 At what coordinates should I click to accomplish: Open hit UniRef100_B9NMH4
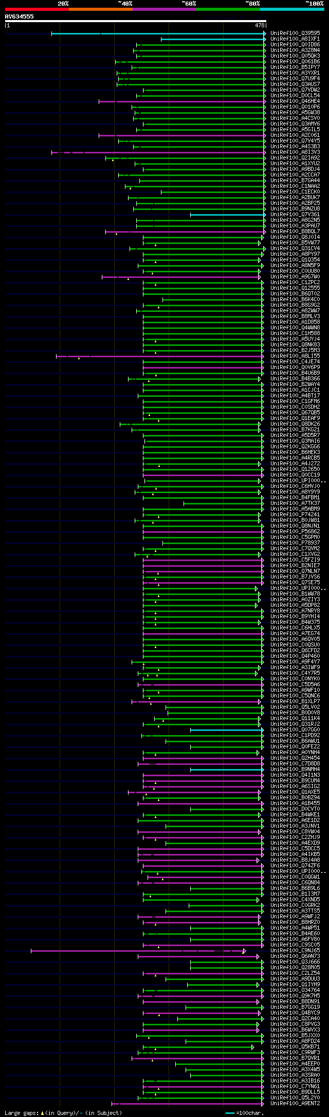pyautogui.click(x=295, y=769)
